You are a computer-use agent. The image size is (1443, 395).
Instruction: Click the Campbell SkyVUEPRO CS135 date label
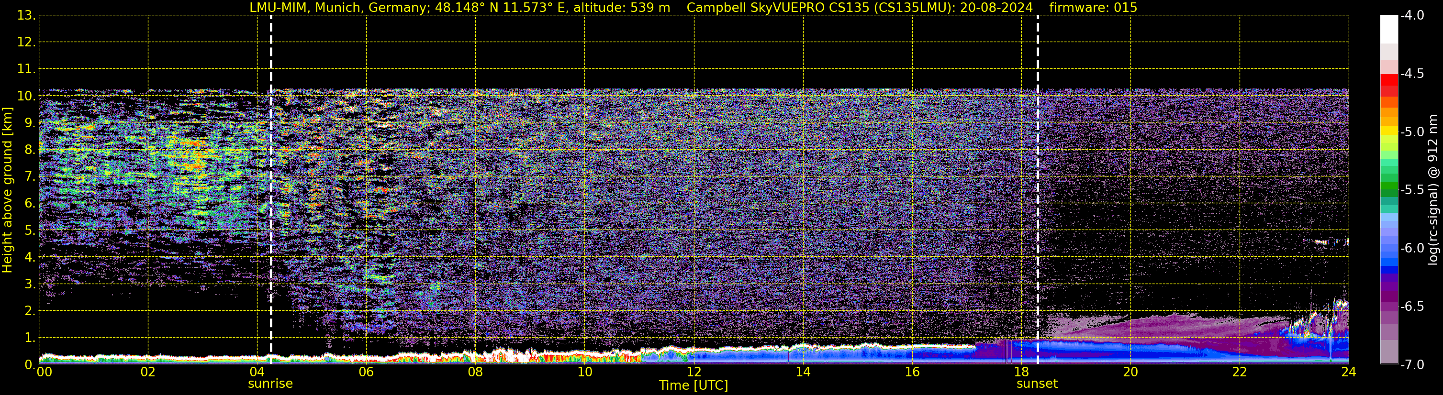[860, 7]
